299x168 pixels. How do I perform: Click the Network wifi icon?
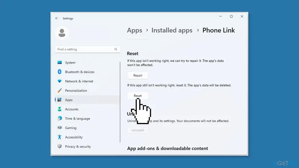tap(60, 81)
